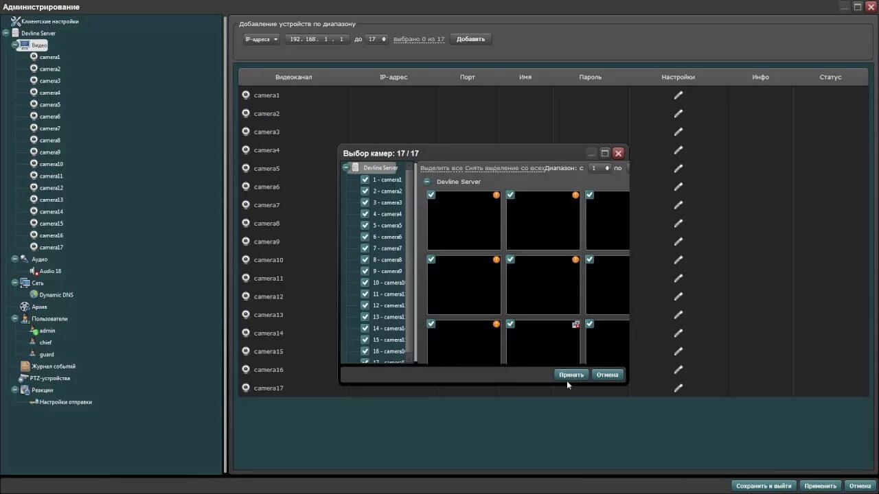Click Принять in camera selection dialog
879x494 pixels.
pos(571,375)
